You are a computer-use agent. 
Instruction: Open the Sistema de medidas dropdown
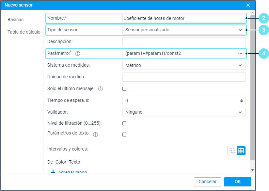pos(184,65)
